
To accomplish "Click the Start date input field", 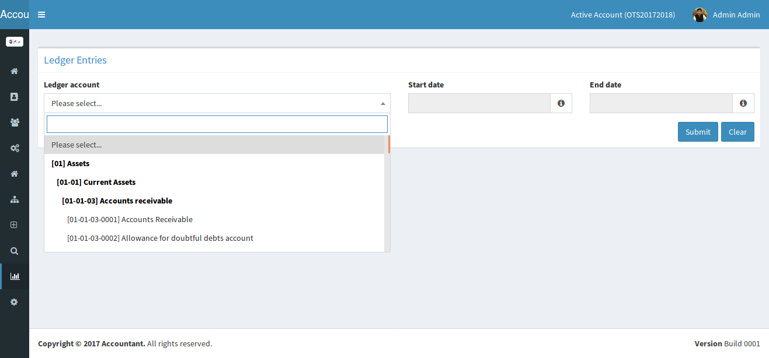I will pos(479,103).
